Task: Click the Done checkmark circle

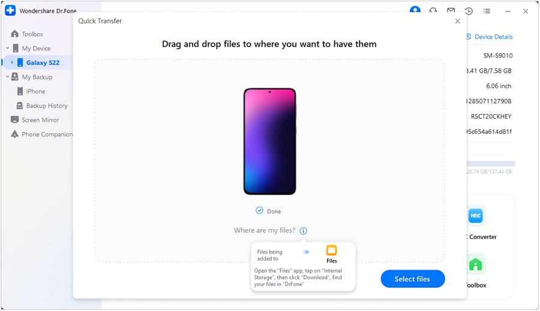Action: pos(259,210)
